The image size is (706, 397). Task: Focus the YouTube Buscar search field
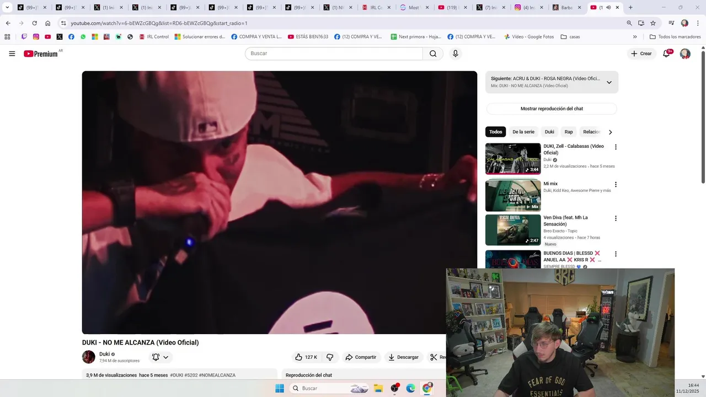334,53
